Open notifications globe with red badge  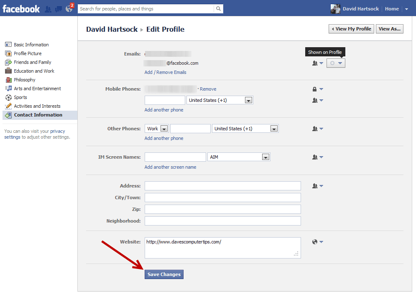(69, 9)
